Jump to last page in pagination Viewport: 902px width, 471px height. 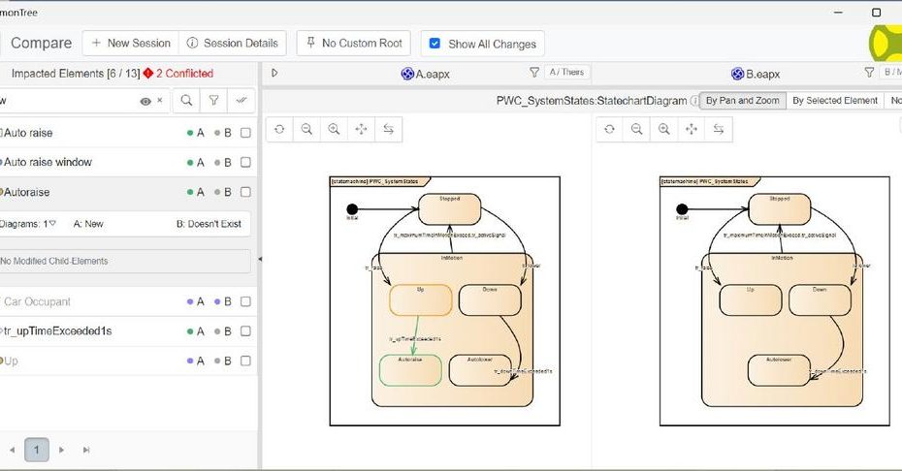[x=86, y=451]
